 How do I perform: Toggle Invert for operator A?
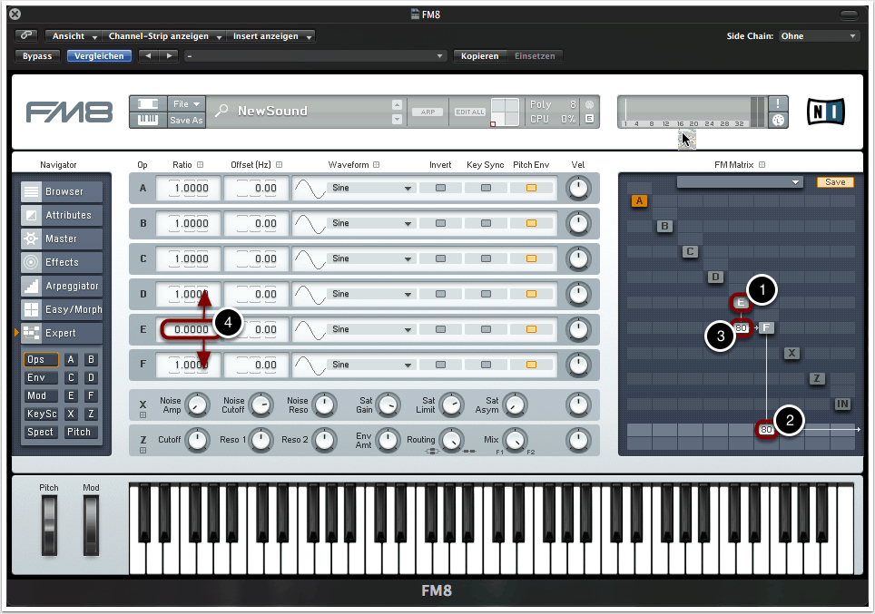[x=440, y=188]
